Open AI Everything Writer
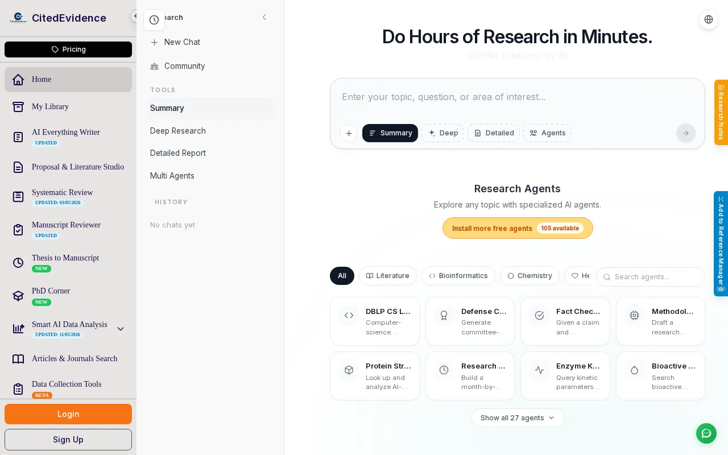This screenshot has height=455, width=728. pyautogui.click(x=68, y=137)
